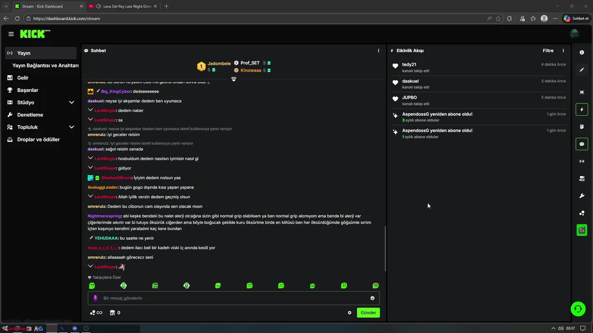Image resolution: width=593 pixels, height=333 pixels.
Task: Toggle the activity feed lightning panel icon
Action: click(582, 110)
